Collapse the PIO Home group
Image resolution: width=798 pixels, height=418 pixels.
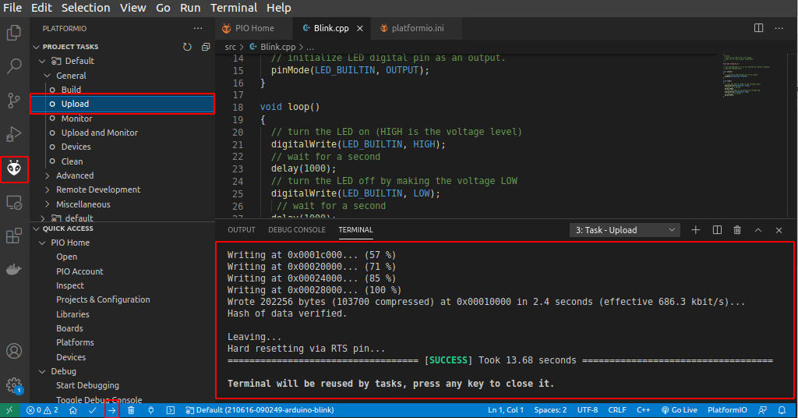(x=42, y=243)
